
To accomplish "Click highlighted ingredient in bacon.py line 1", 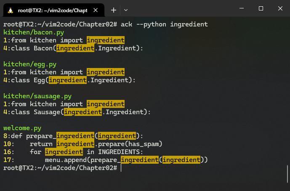I will 106,40.
